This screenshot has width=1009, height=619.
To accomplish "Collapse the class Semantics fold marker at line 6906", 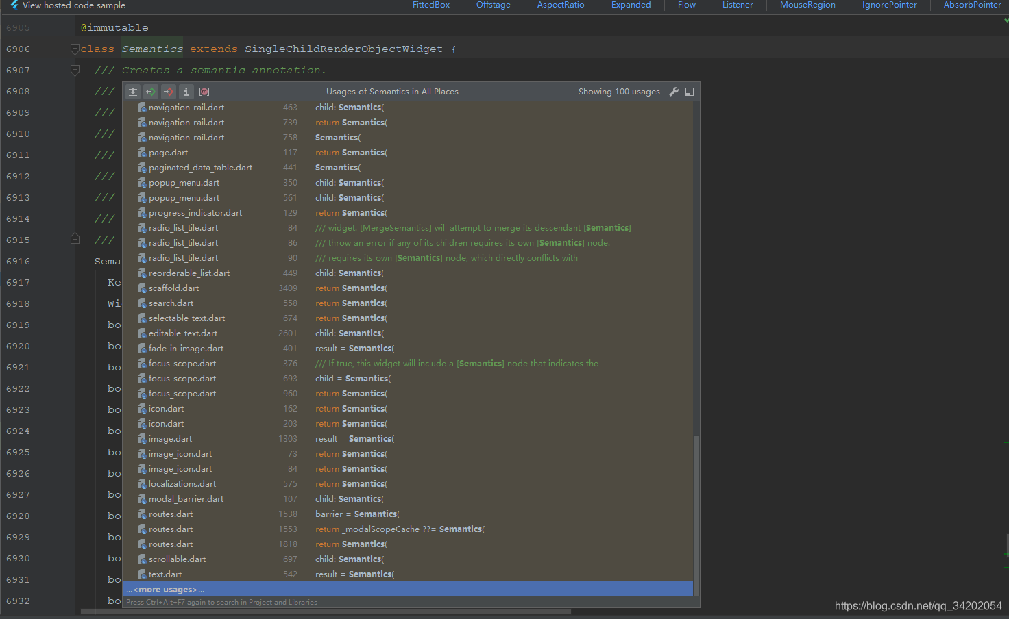I will pos(75,49).
